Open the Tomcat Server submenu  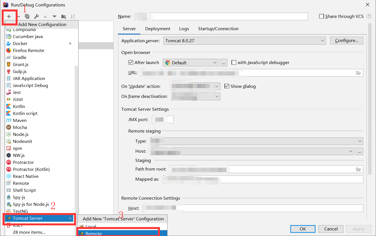pos(40,218)
